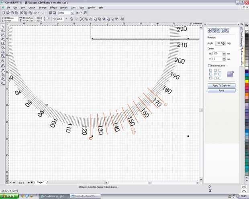249x199 pixels.
Task: Open the zoom level dropdown
Action: tap(72, 13)
